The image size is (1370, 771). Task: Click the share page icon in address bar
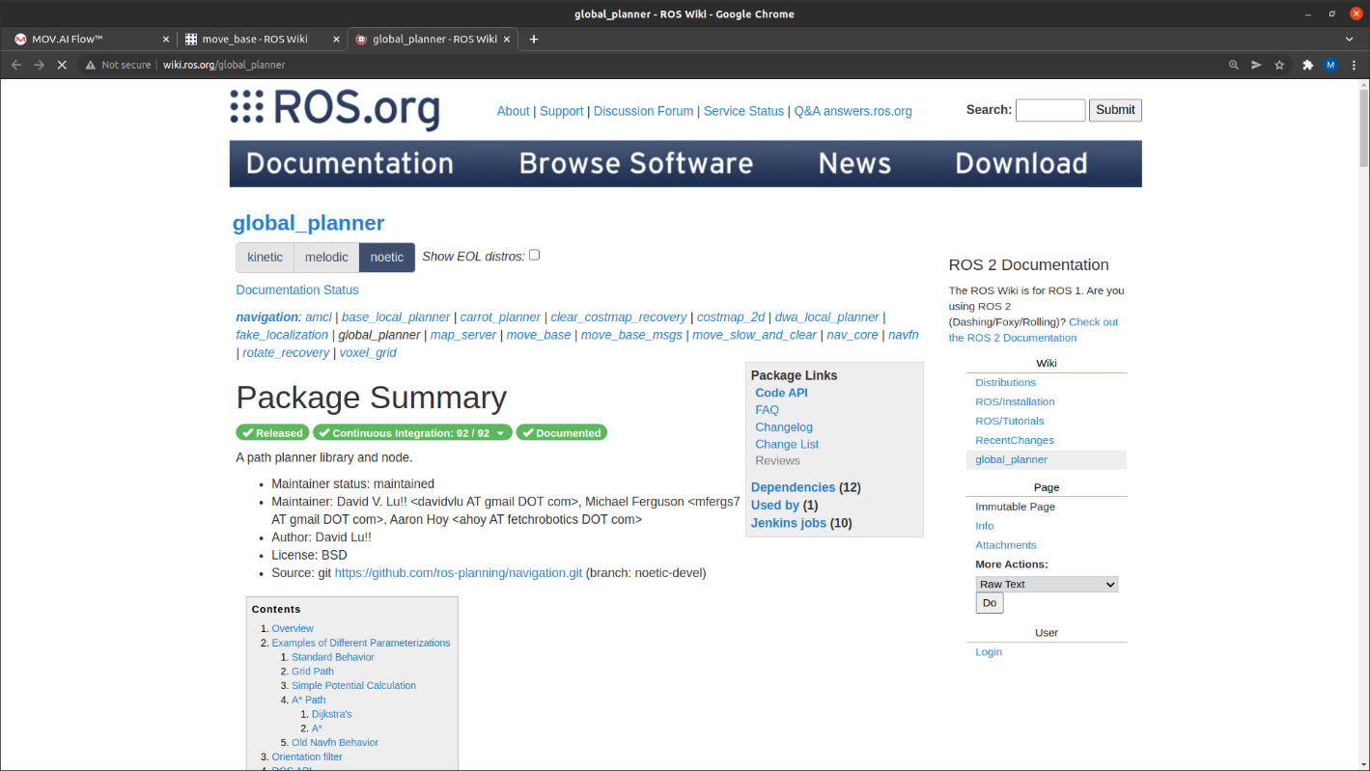pyautogui.click(x=1256, y=65)
